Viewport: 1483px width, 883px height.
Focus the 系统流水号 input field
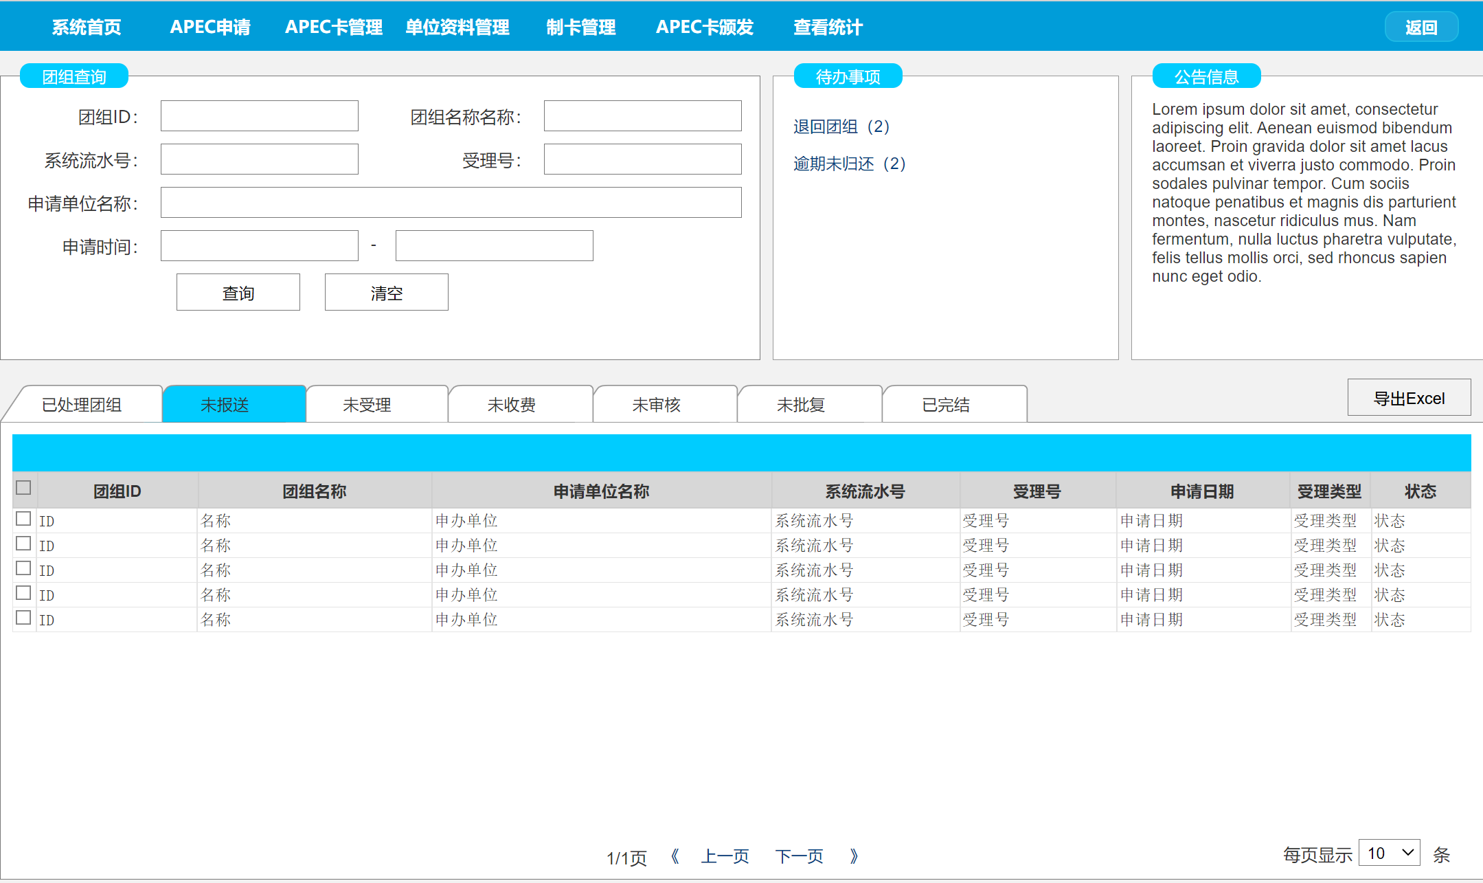pos(260,159)
